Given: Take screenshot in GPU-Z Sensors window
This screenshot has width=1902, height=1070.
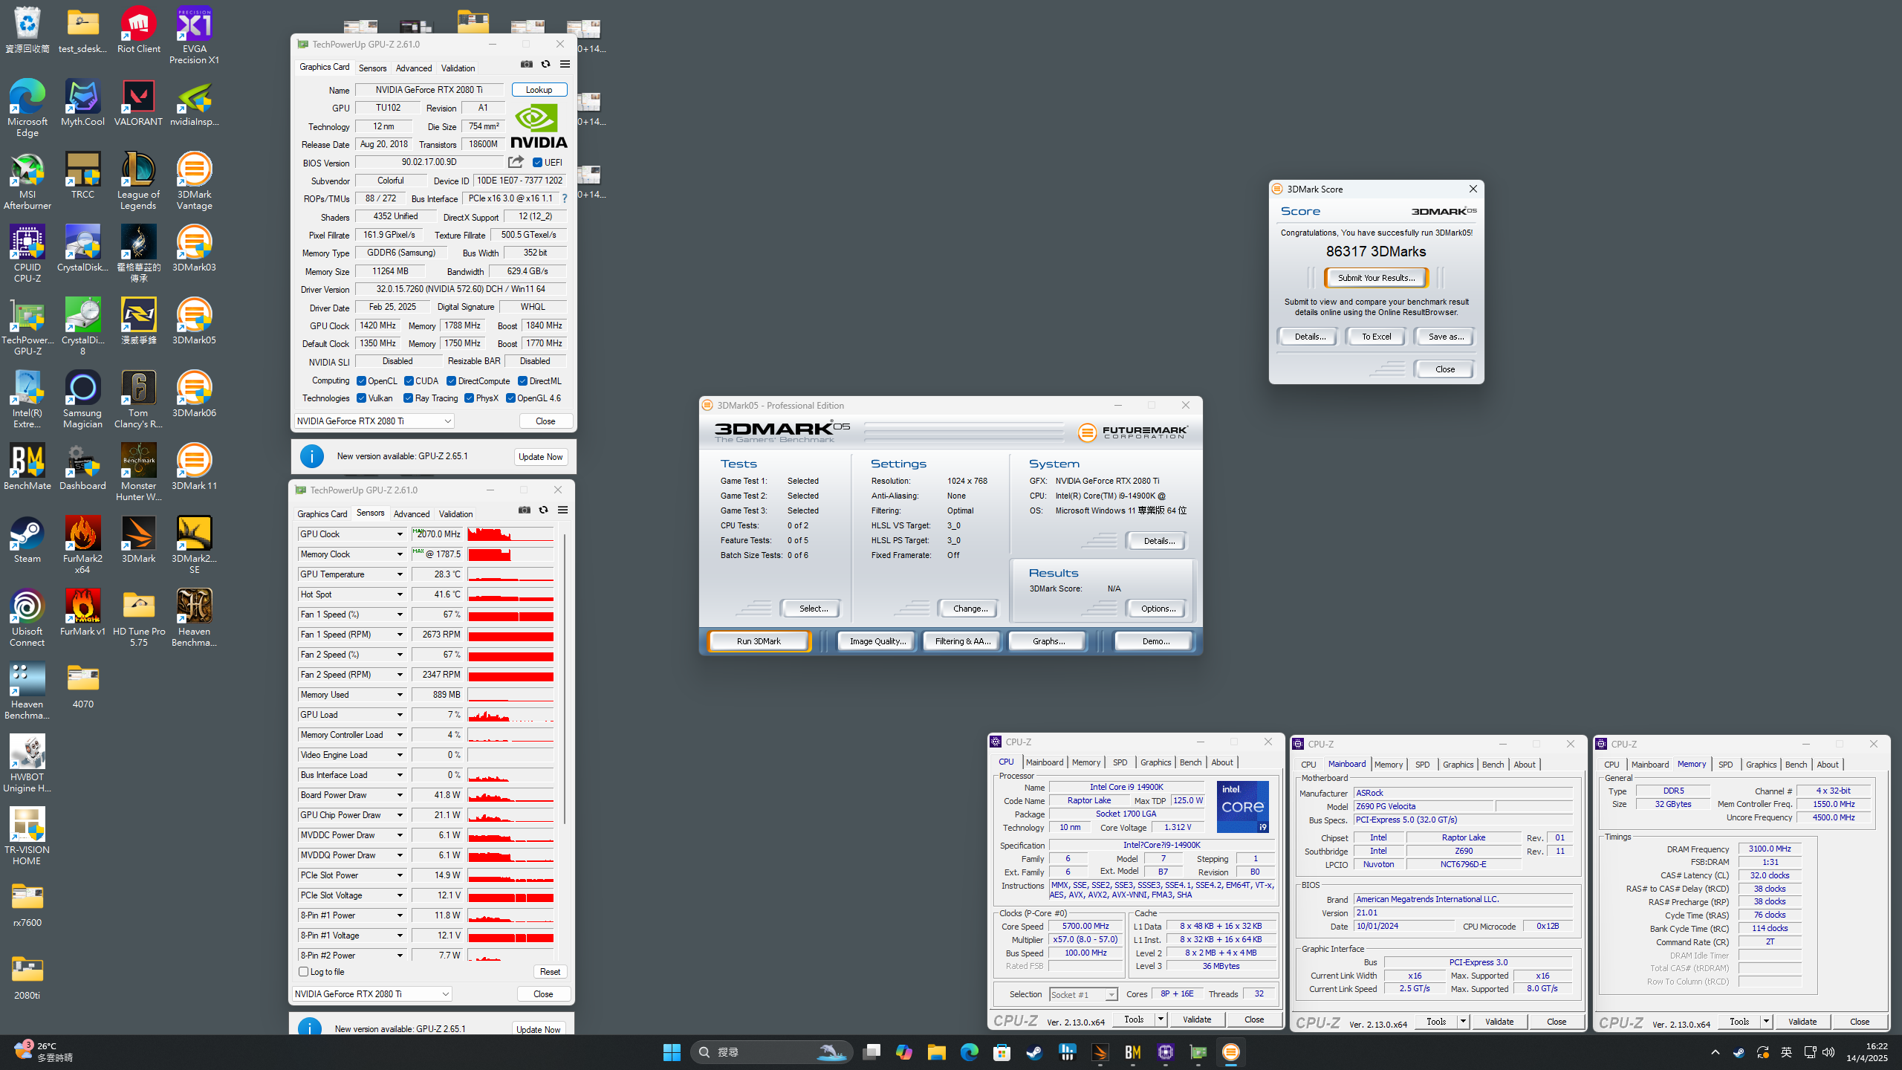Looking at the screenshot, I should point(525,510).
